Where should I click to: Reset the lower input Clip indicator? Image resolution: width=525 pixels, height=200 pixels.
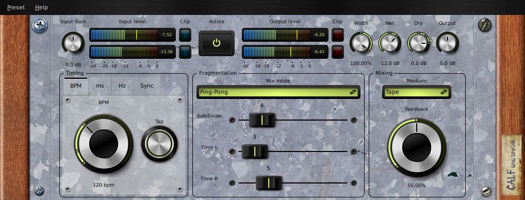[x=185, y=52]
